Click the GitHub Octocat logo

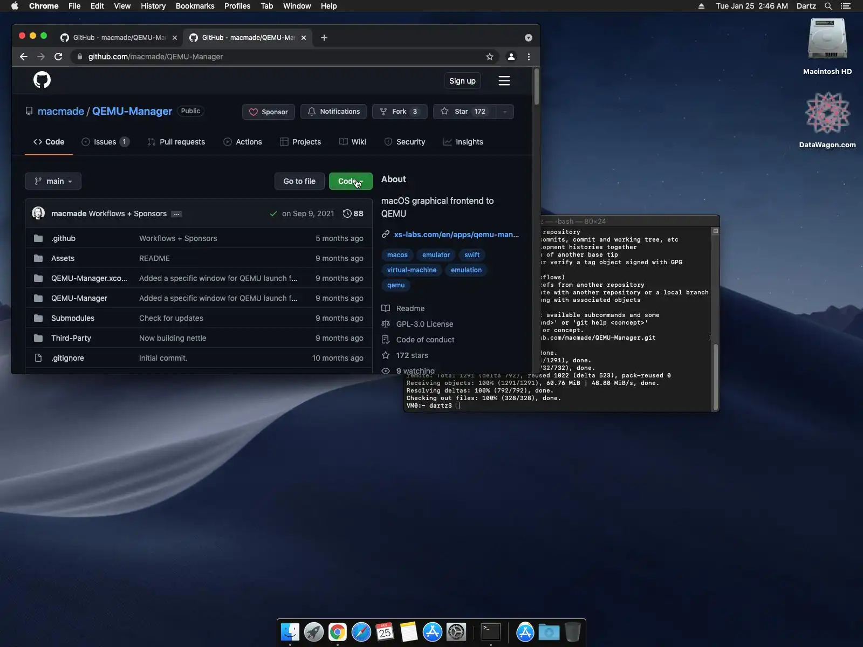42,80
